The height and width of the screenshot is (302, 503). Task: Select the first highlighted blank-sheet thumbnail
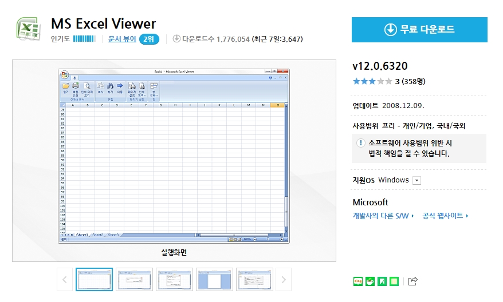tap(94, 280)
